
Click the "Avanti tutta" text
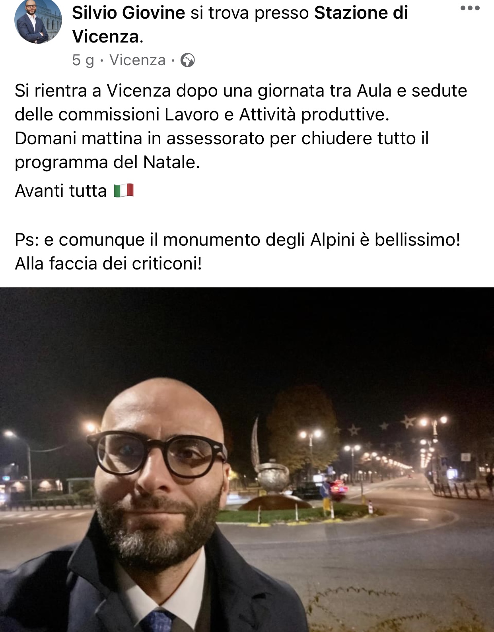point(61,191)
